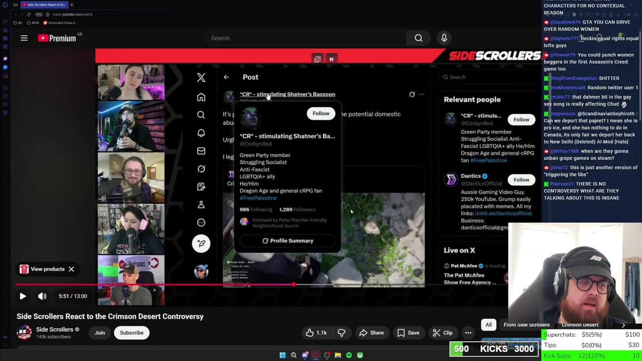Select the From Side Scrollers chip
642x361 pixels.
click(x=527, y=325)
